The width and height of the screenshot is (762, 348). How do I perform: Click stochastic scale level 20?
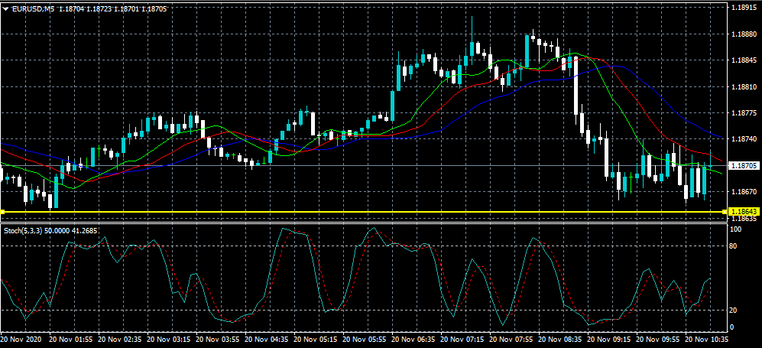click(734, 310)
